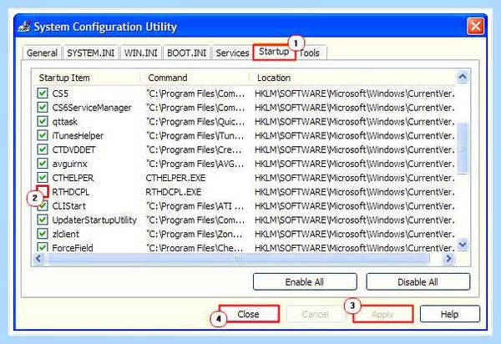Click the CTDVDDET item name

point(73,149)
